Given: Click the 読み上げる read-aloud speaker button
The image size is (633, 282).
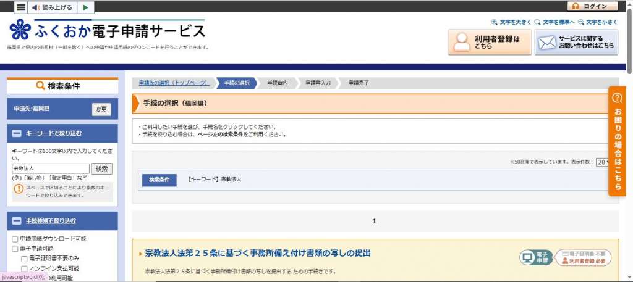Looking at the screenshot, I should click(x=53, y=7).
